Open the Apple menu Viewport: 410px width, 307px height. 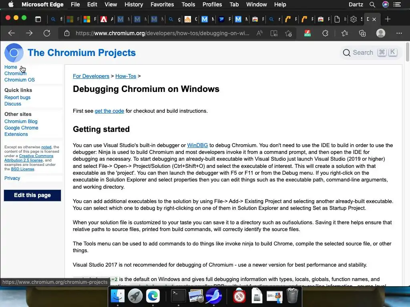point(11,4)
